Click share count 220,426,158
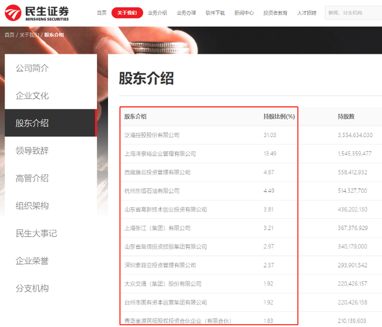 (353, 302)
